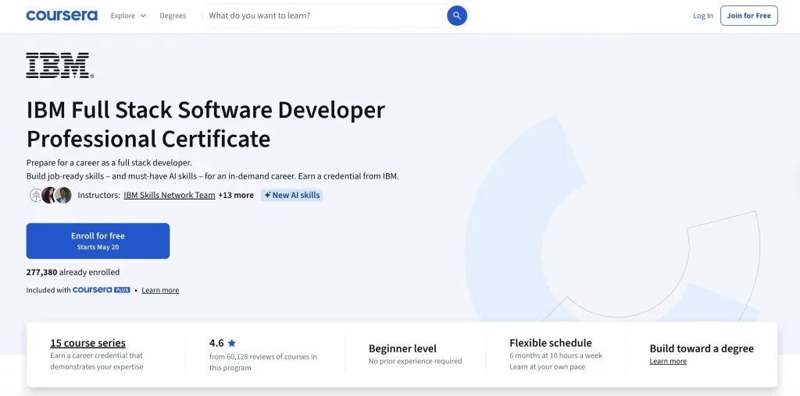This screenshot has width=800, height=396.
Task: Click the '4.6' rating value
Action: tap(216, 343)
